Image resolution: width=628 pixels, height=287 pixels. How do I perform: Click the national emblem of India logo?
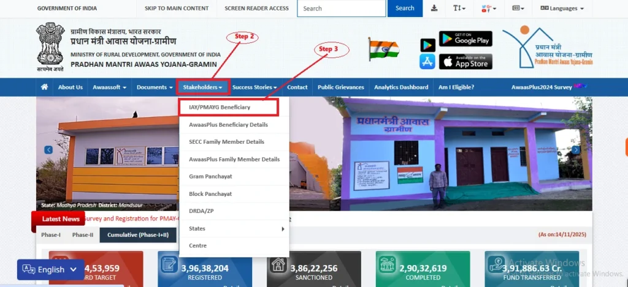[x=50, y=47]
